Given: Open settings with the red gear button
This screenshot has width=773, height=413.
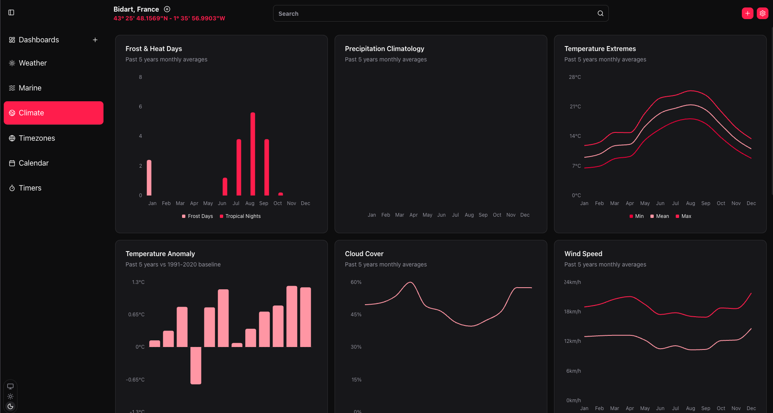Looking at the screenshot, I should pyautogui.click(x=763, y=13).
